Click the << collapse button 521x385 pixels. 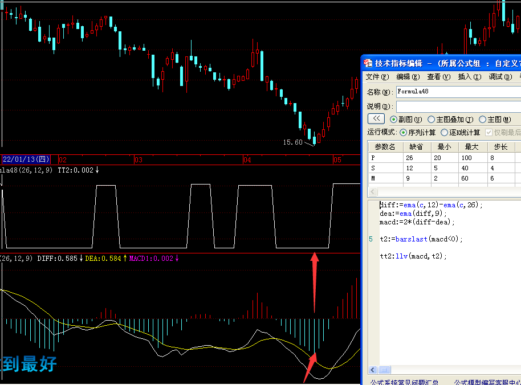click(376, 118)
